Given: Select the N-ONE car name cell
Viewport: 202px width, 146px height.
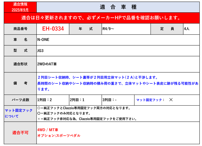Looking at the screenshot, I should point(43,40).
